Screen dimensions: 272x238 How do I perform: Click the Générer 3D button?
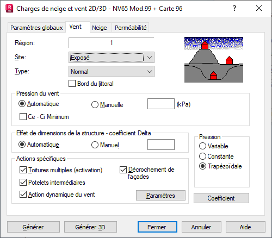tap(90, 227)
